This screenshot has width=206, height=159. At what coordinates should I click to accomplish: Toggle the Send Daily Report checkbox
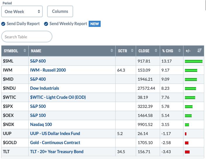coord(3,24)
